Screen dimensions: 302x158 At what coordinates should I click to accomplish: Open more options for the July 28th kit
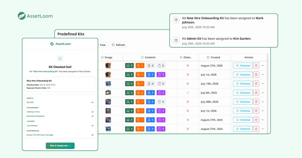tap(263, 102)
